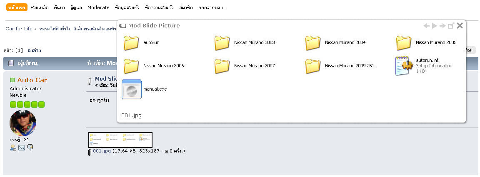Viewport: 480px width, 177px height.
Task: Click the 001.jpg attachment thumbnail
Action: tap(120, 140)
